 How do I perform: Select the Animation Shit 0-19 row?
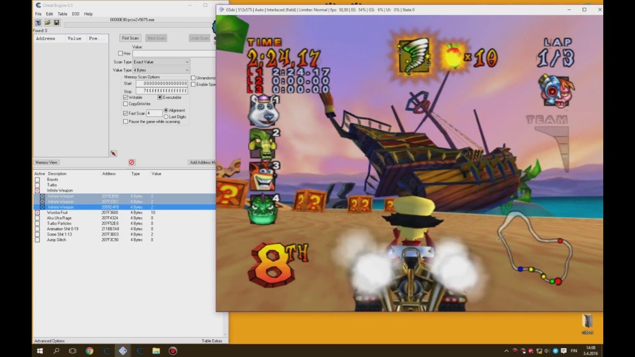click(124, 229)
